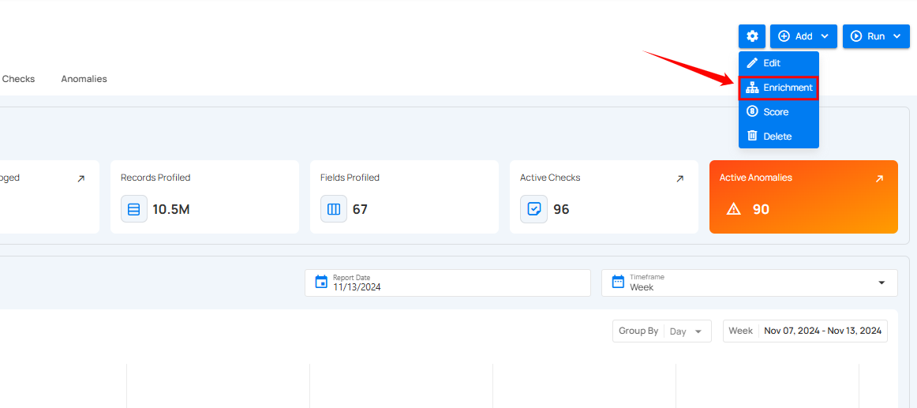The width and height of the screenshot is (917, 408).
Task: Click the plus circle icon on Add
Action: 784,36
